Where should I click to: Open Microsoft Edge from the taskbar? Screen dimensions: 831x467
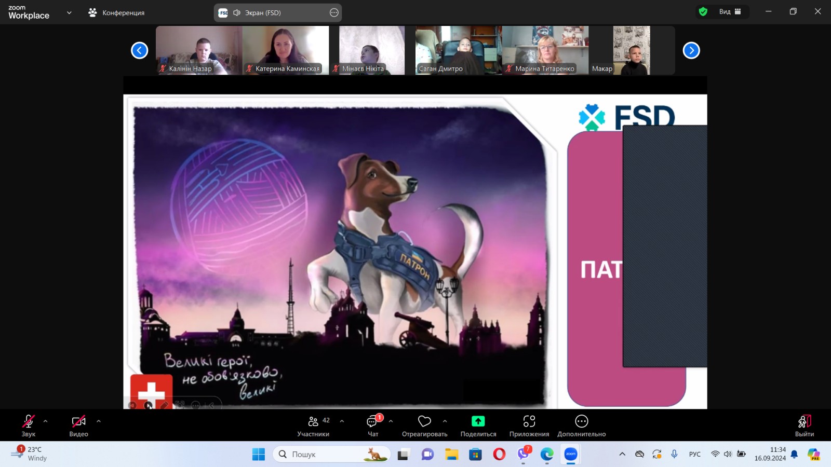(547, 455)
